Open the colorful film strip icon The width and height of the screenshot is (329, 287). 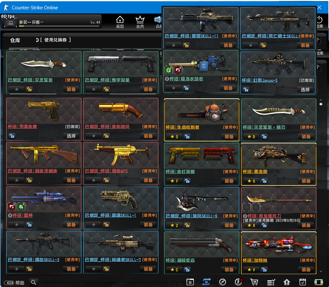318,282
